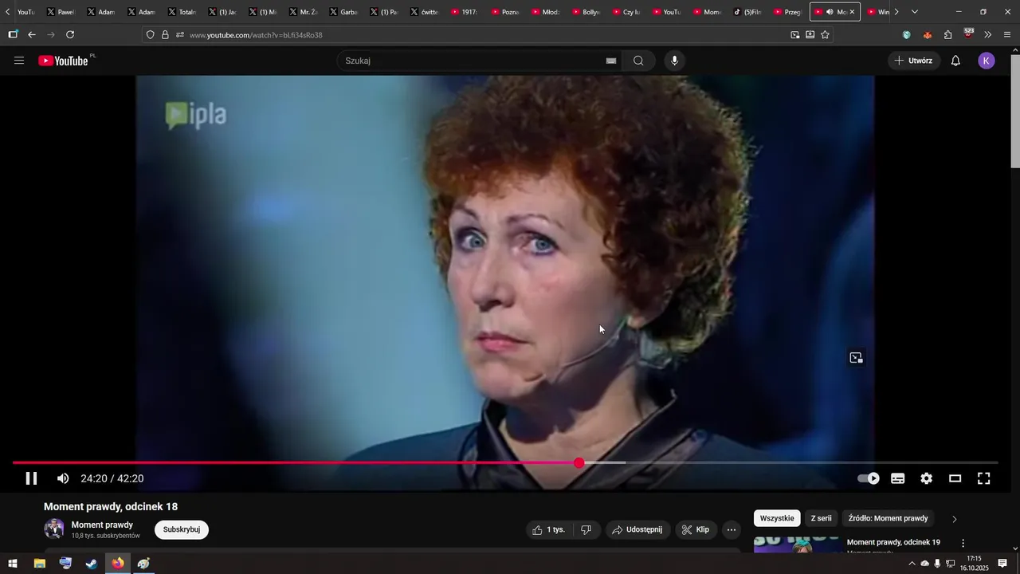Open the on-screen keyboard in the search box
This screenshot has height=574, width=1020.
coord(611,61)
